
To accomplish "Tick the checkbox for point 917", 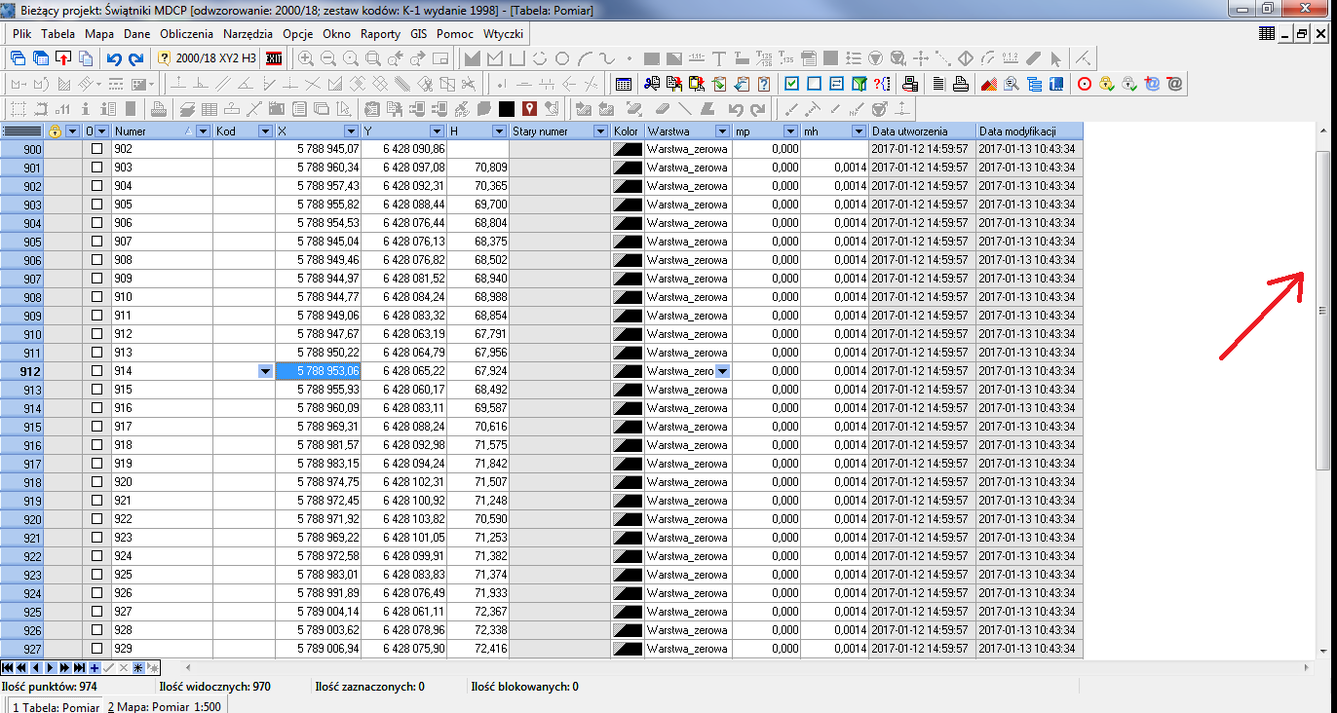I will [96, 427].
